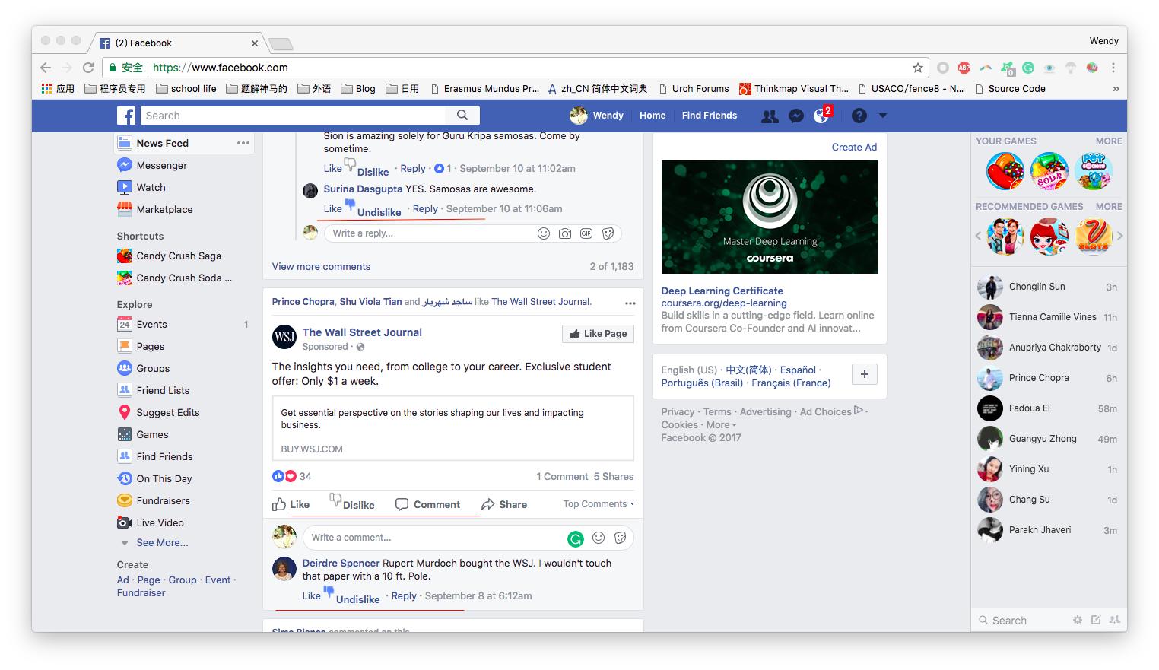Click the Create Ad link

click(x=854, y=148)
